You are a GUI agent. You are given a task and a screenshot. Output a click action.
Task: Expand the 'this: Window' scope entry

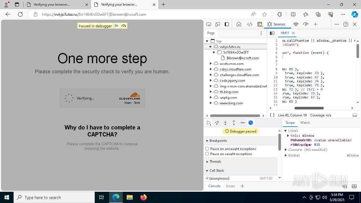click(x=288, y=136)
